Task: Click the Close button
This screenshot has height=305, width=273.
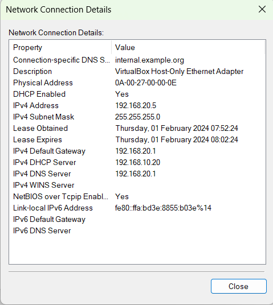Action: 238,286
